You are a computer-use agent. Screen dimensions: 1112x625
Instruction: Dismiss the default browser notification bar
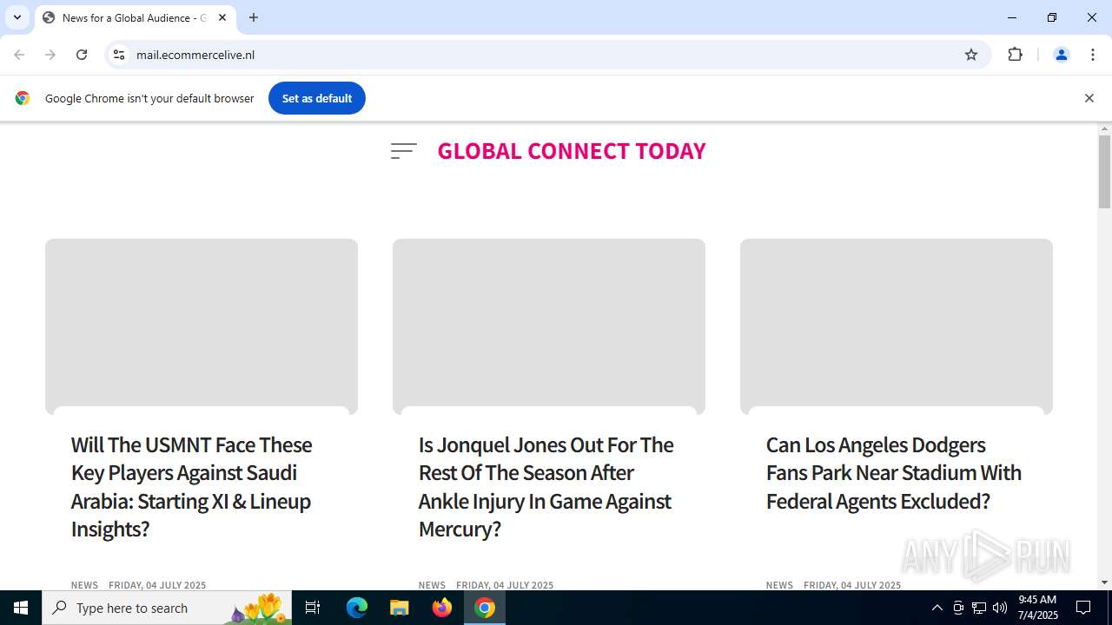pyautogui.click(x=1089, y=98)
